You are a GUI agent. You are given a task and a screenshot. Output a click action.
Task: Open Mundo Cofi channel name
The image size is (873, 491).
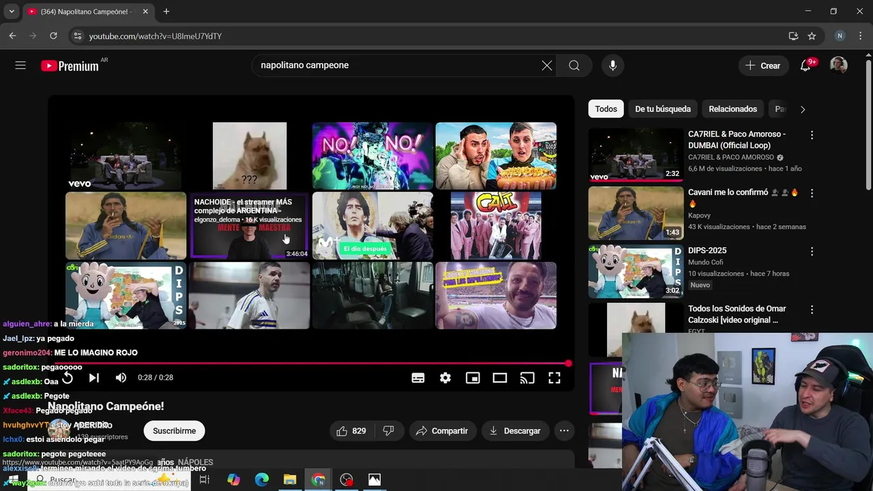(x=707, y=262)
